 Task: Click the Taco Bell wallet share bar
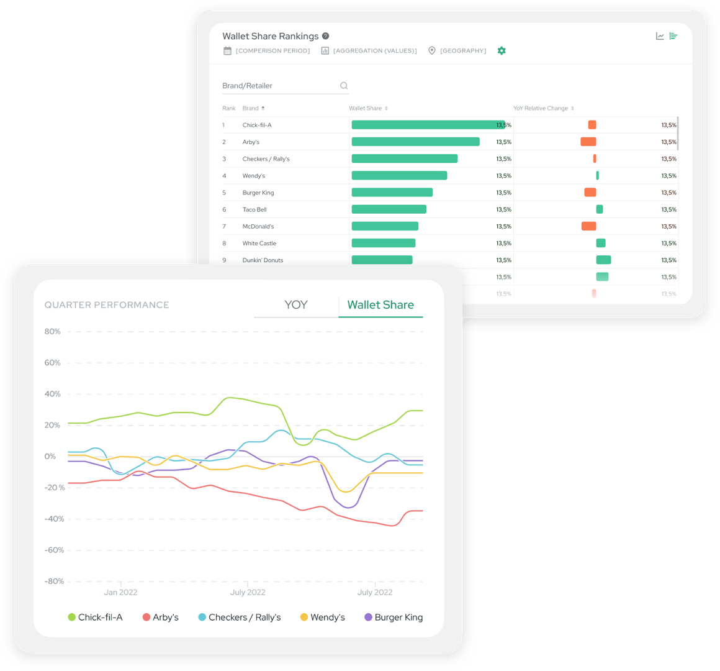click(389, 209)
